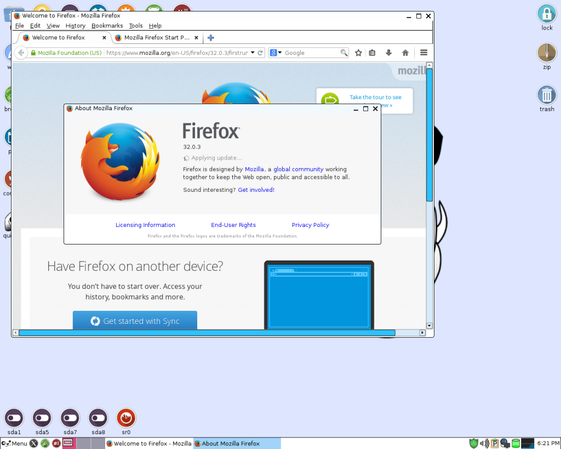Reload the page with the refresh icon
This screenshot has width=561, height=449.
tap(260, 53)
